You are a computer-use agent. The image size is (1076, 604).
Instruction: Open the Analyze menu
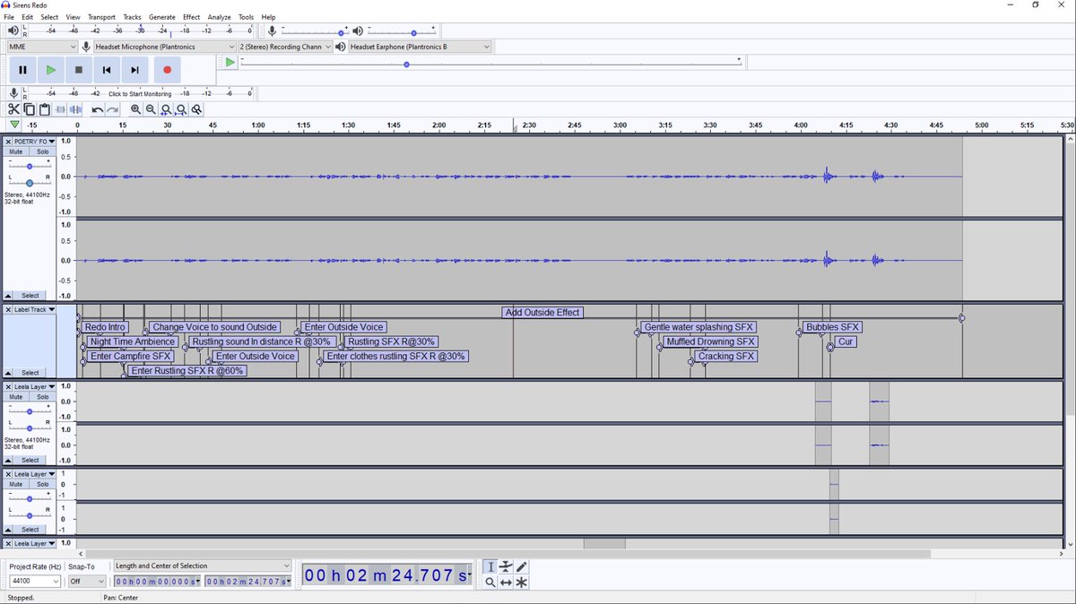(x=219, y=17)
